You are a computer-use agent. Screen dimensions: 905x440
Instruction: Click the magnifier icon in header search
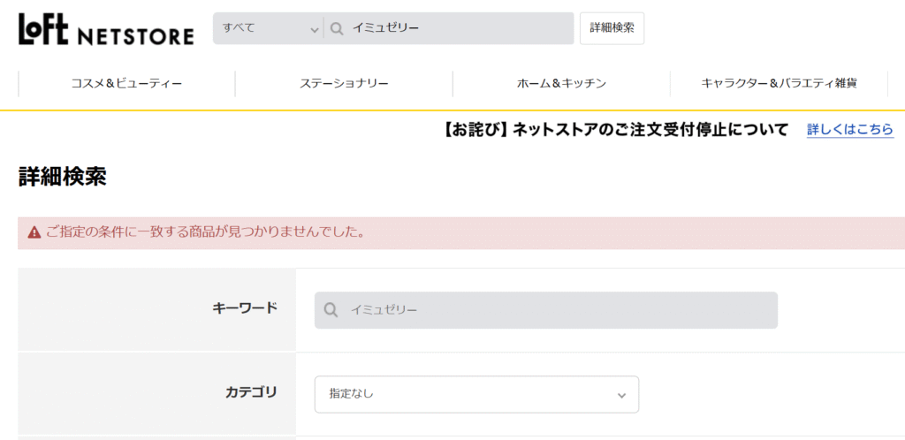(337, 28)
